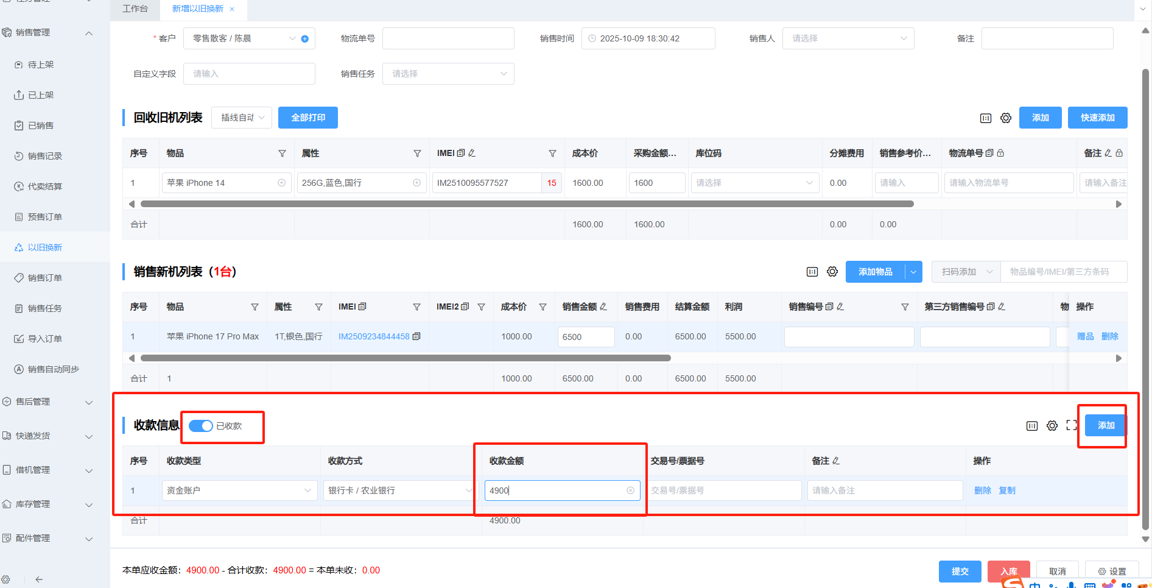Click the 物流单号 input field at top
Viewport: 1152px width, 588px height.
pyautogui.click(x=448, y=38)
